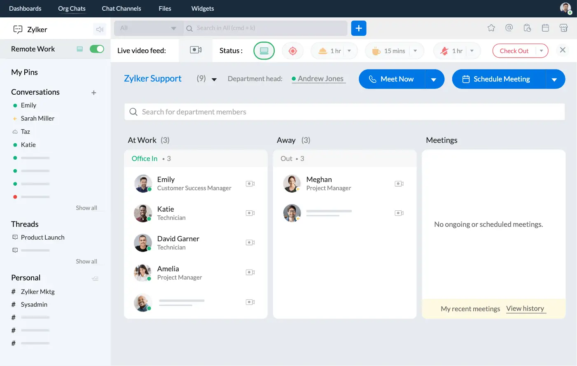Open Andrew Jones department head link
The height and width of the screenshot is (366, 577).
point(320,79)
